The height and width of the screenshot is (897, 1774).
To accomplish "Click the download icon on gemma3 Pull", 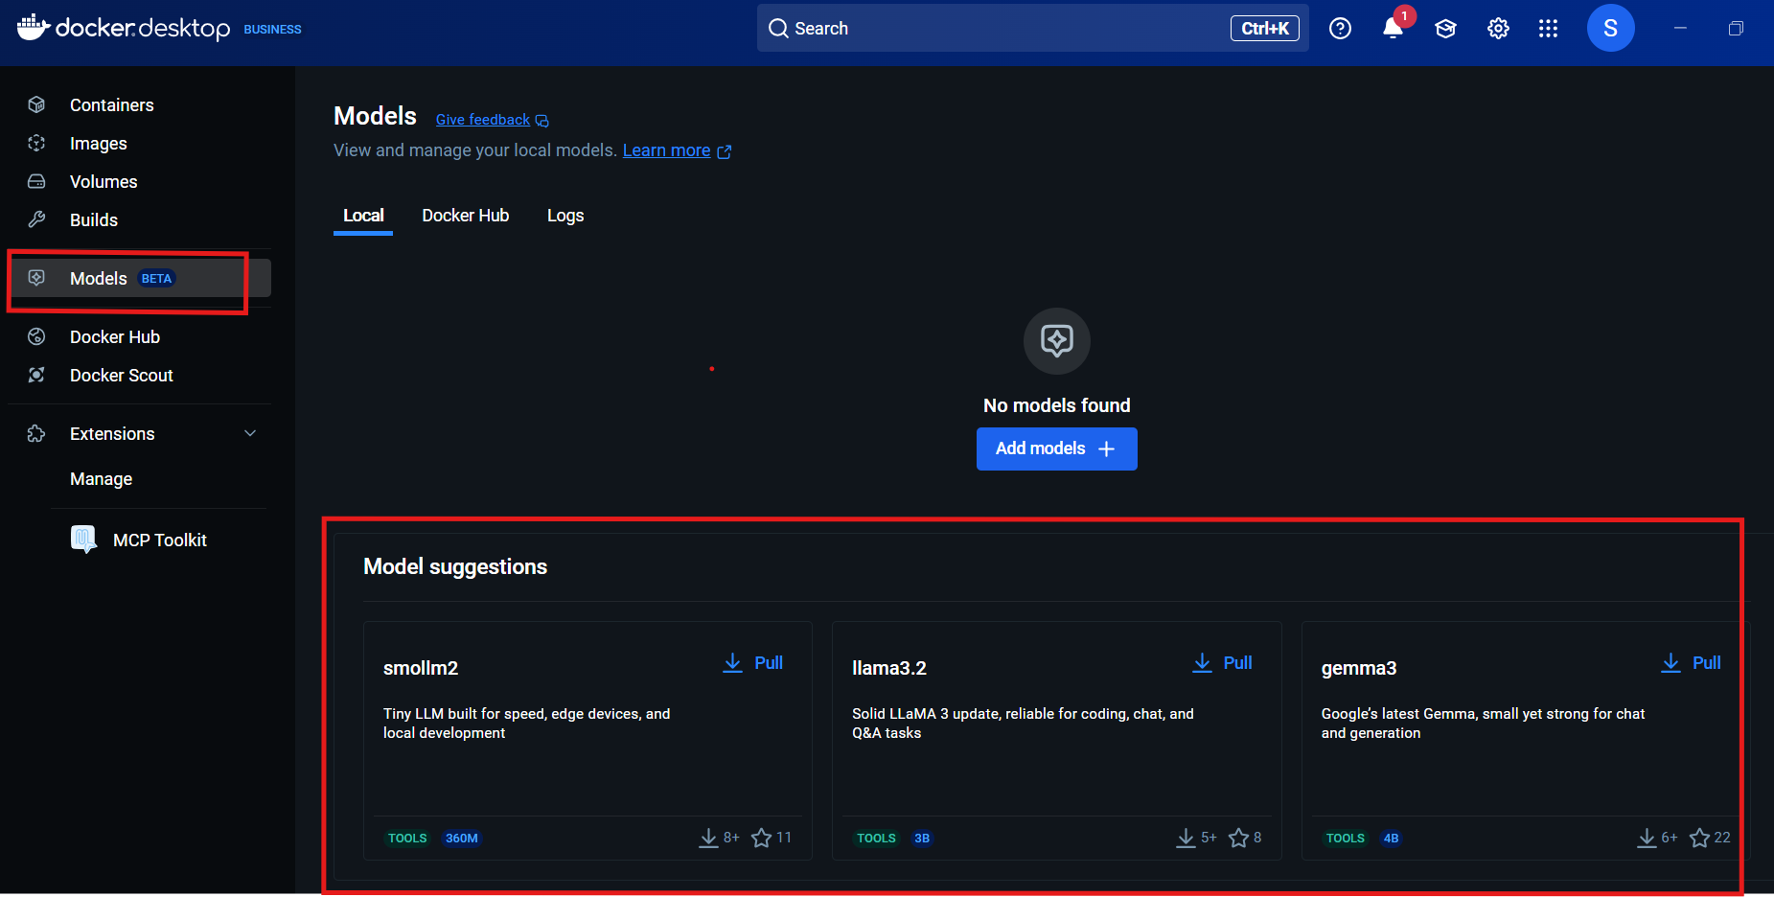I will pos(1670,663).
